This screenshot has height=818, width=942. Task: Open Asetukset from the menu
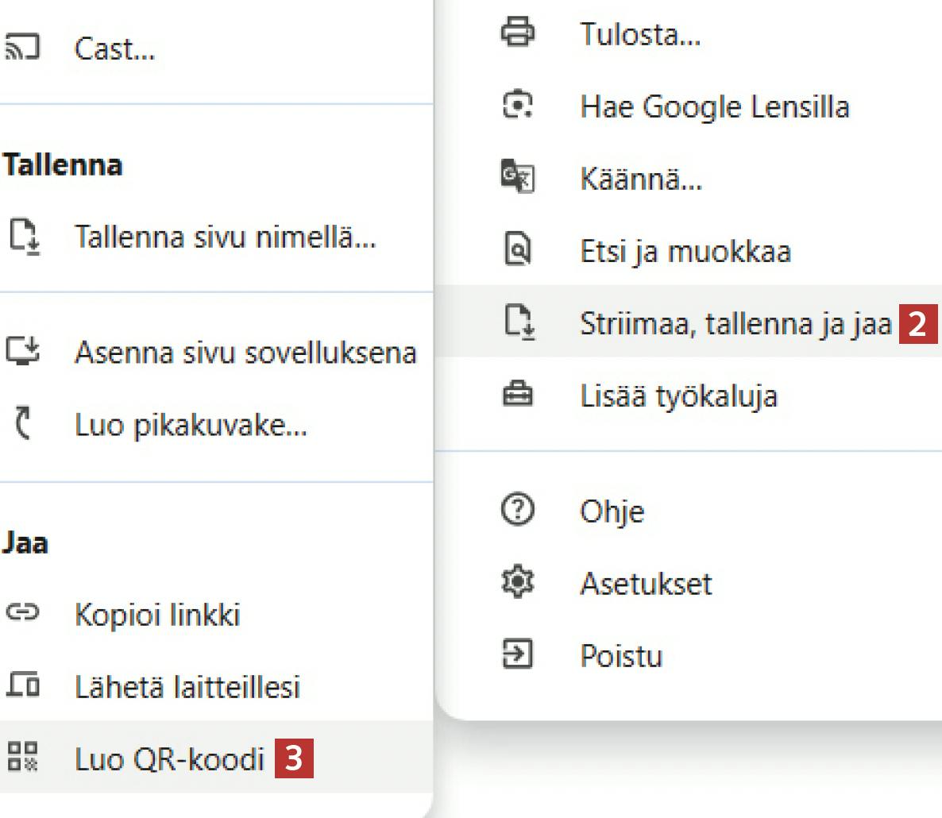click(646, 585)
